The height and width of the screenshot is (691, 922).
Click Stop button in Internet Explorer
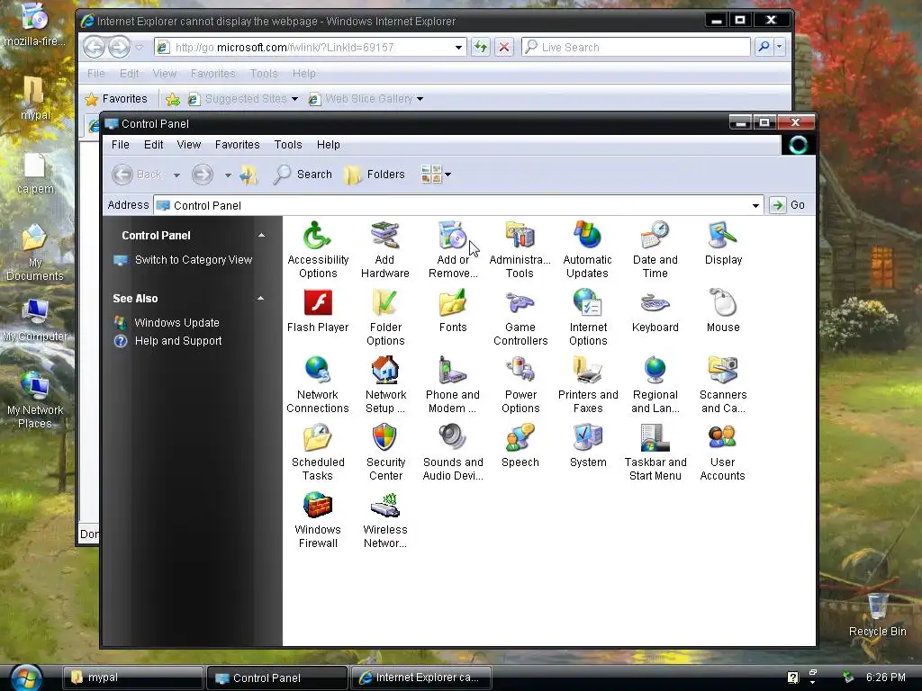click(x=504, y=47)
